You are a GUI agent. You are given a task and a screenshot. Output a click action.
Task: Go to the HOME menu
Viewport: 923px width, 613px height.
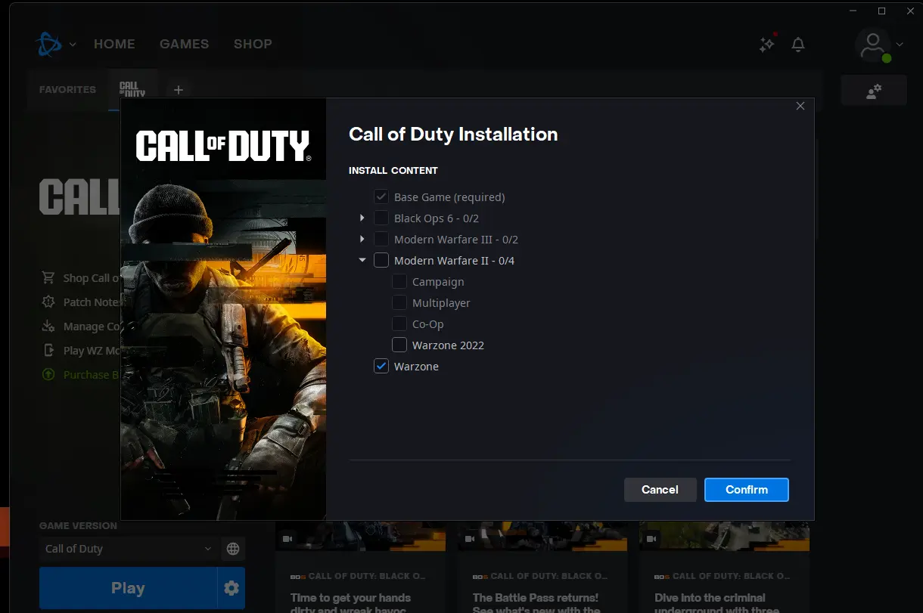click(x=114, y=44)
